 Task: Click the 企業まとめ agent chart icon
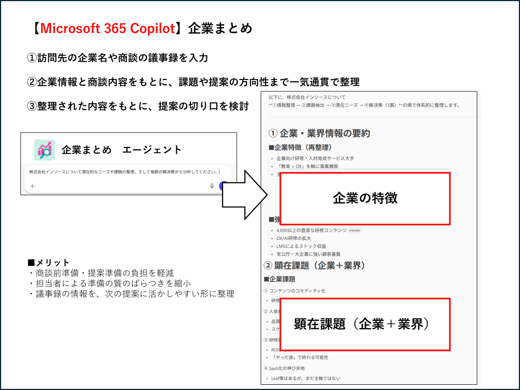[44, 150]
